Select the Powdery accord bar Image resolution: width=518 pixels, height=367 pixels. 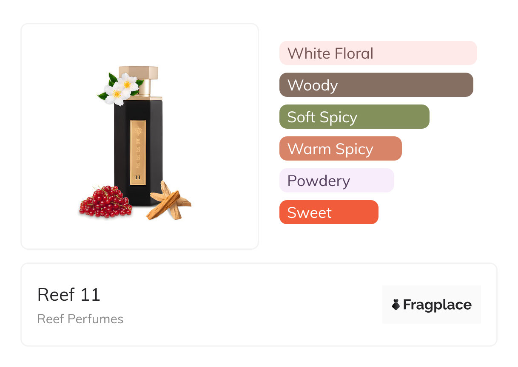point(336,181)
